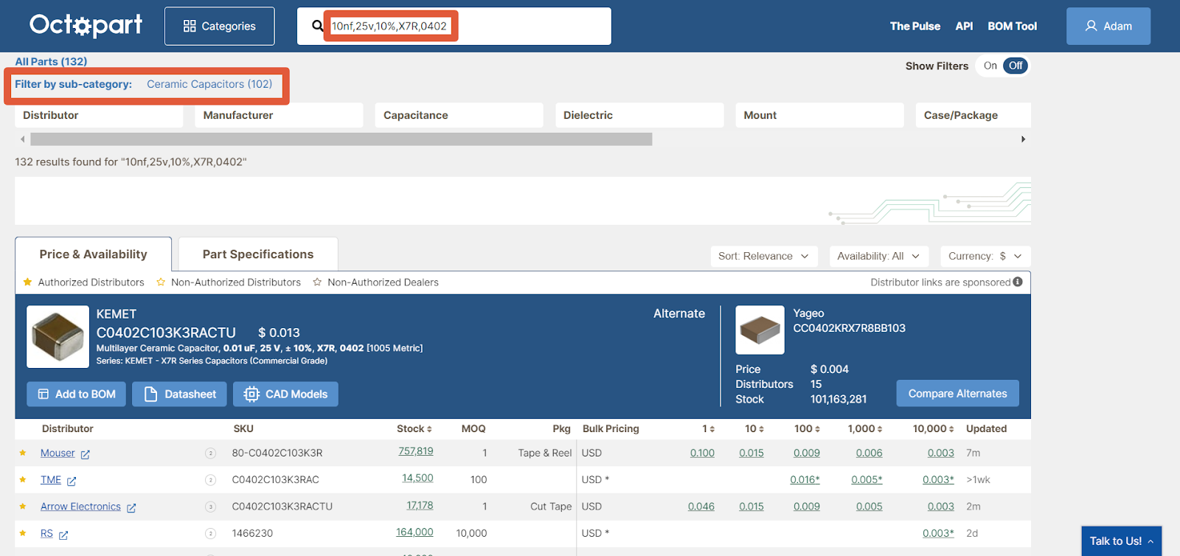Open Yageo CC0402KRX7R8BB103 part link
The width and height of the screenshot is (1180, 556).
pyautogui.click(x=849, y=328)
